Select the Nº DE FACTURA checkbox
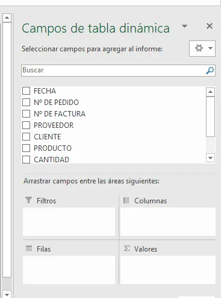The height and width of the screenshot is (298, 221). (x=26, y=113)
